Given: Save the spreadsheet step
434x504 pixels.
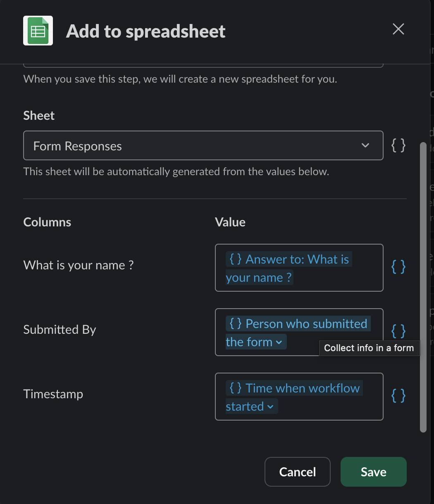Looking at the screenshot, I should 373,472.
